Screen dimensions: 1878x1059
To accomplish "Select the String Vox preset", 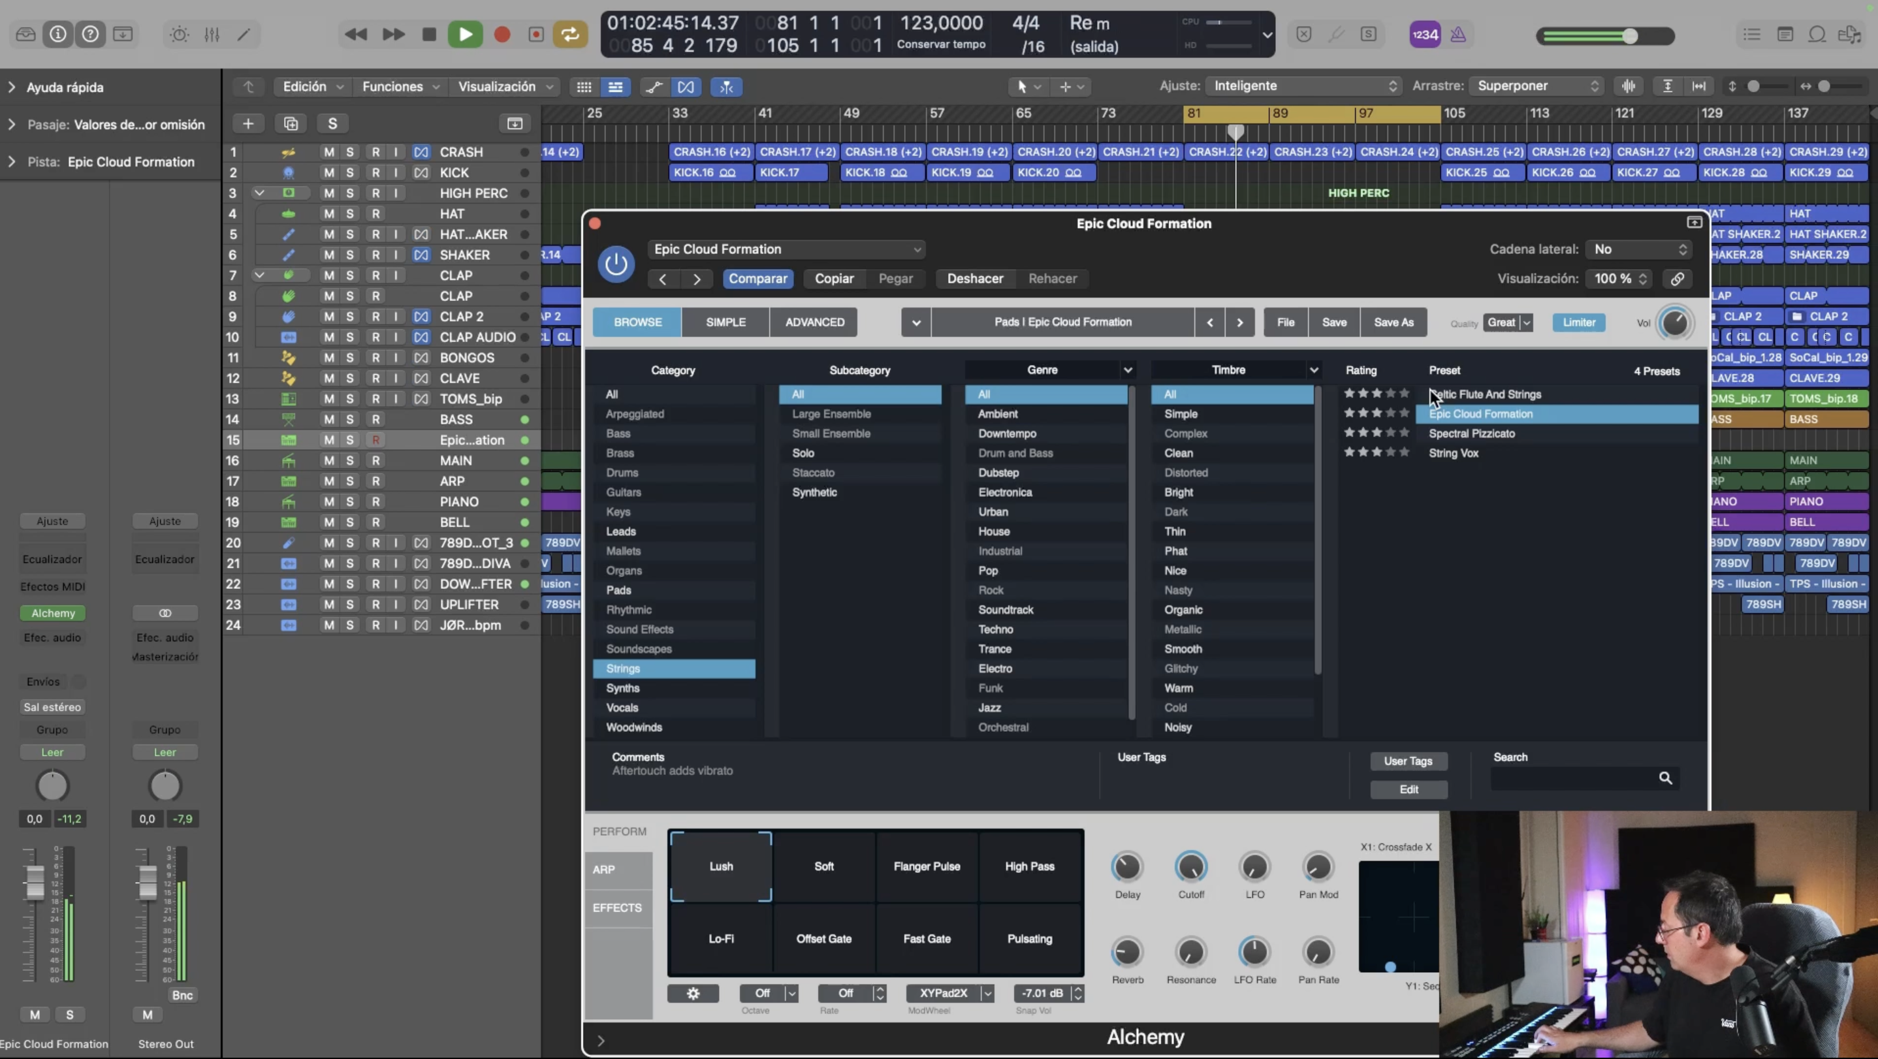I will tap(1453, 452).
